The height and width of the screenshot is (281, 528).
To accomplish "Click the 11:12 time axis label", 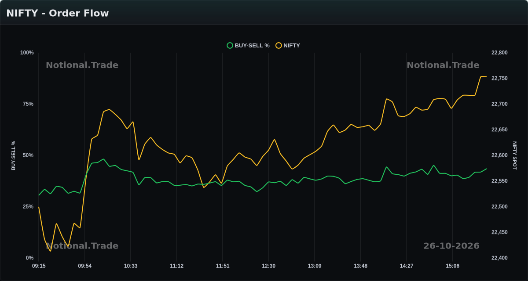I will (177, 266).
